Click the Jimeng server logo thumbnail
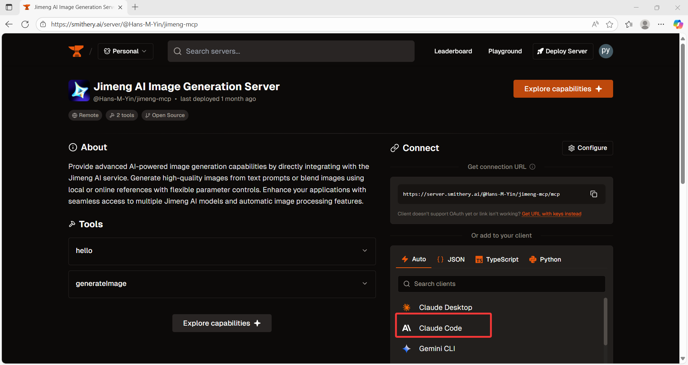The image size is (688, 365). click(x=79, y=91)
